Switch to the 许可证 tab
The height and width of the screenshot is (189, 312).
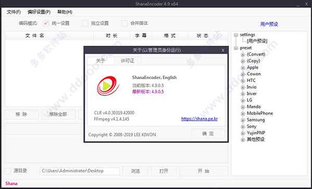(x=127, y=61)
